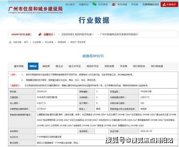Click 设为首页 link in header
The height and width of the screenshot is (147, 179).
[70, 4]
